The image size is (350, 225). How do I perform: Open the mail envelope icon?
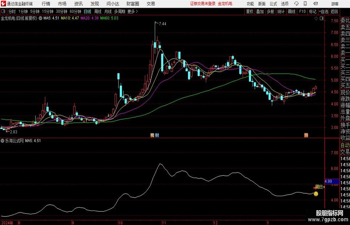click(316, 4)
